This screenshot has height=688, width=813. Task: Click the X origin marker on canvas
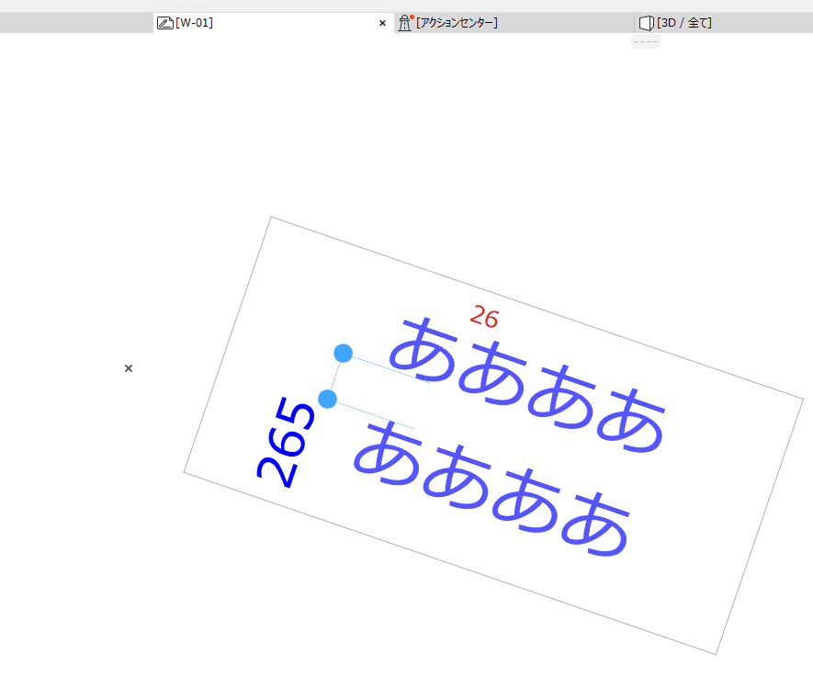click(x=129, y=368)
